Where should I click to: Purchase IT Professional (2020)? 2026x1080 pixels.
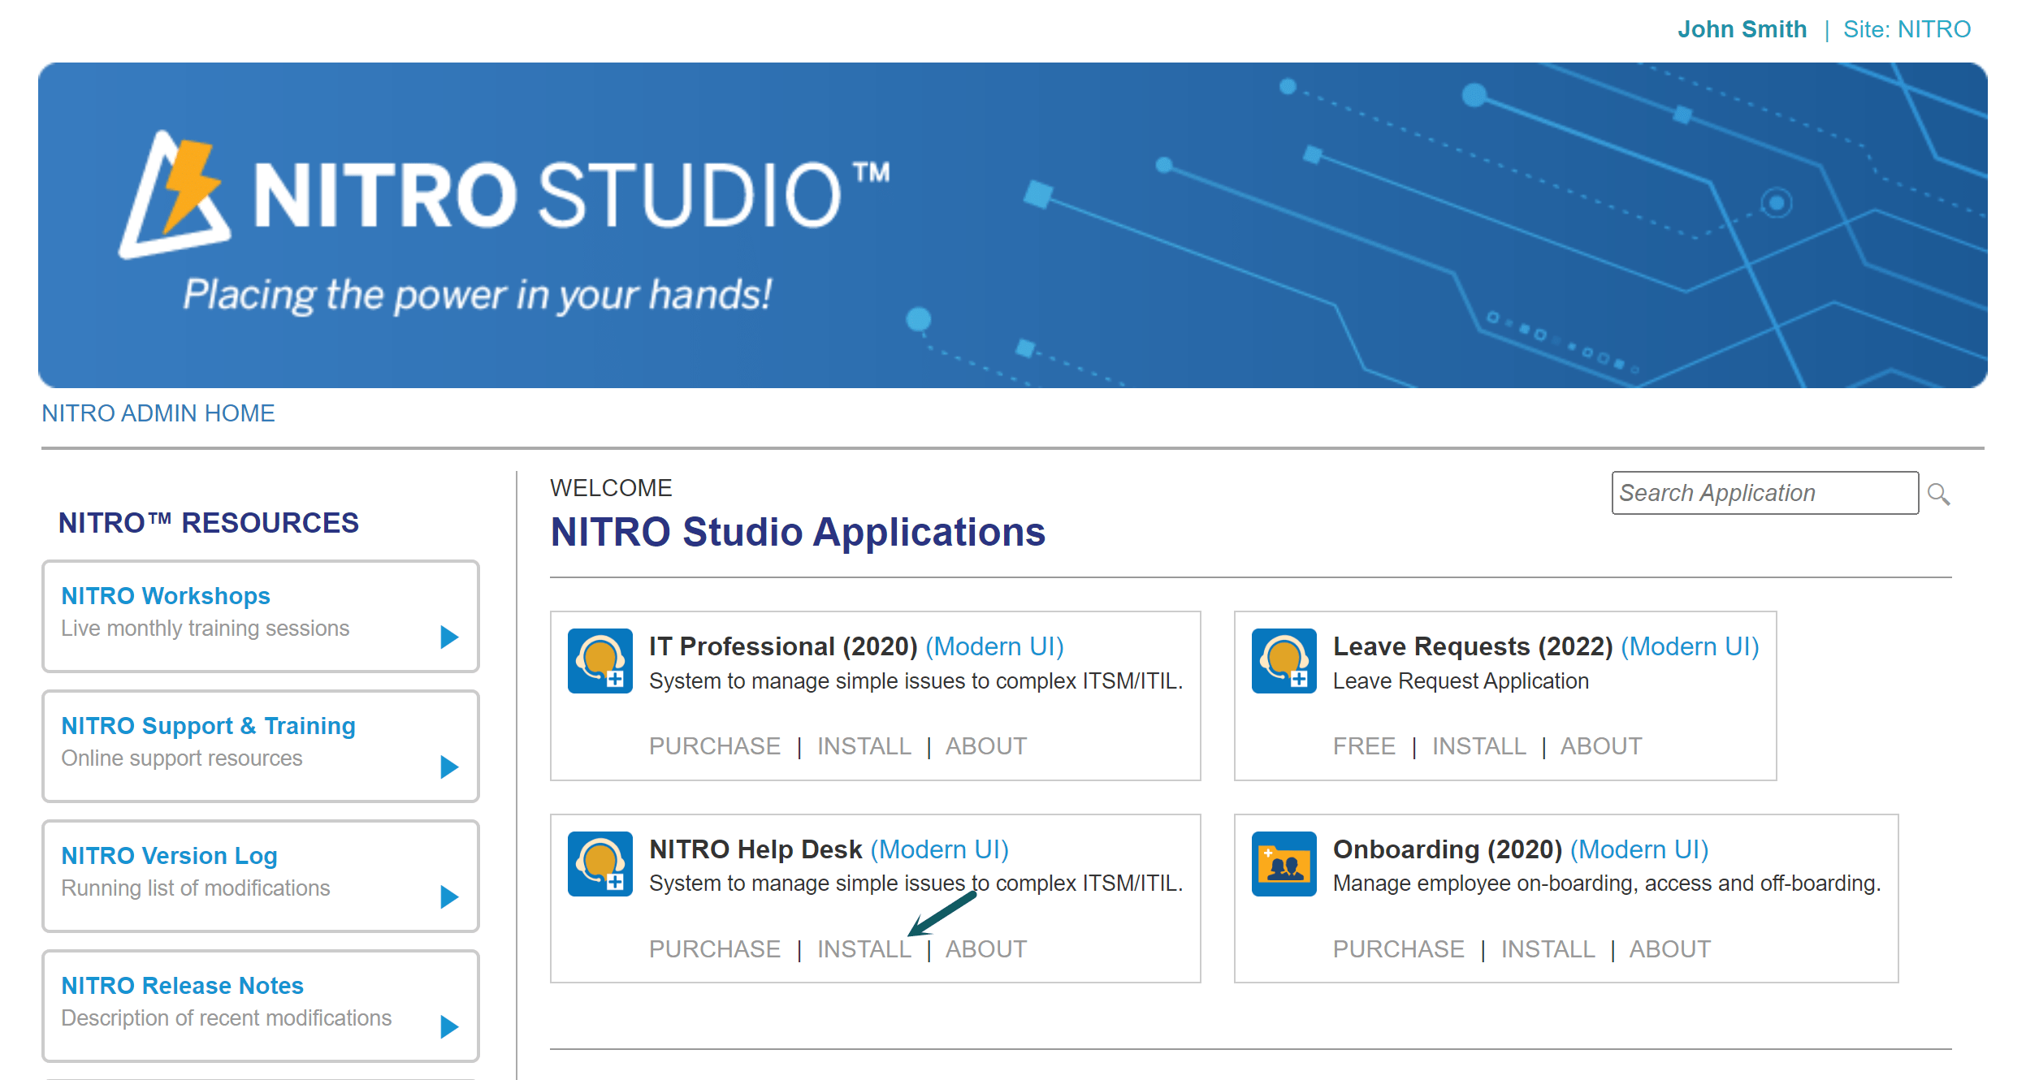[x=715, y=746]
